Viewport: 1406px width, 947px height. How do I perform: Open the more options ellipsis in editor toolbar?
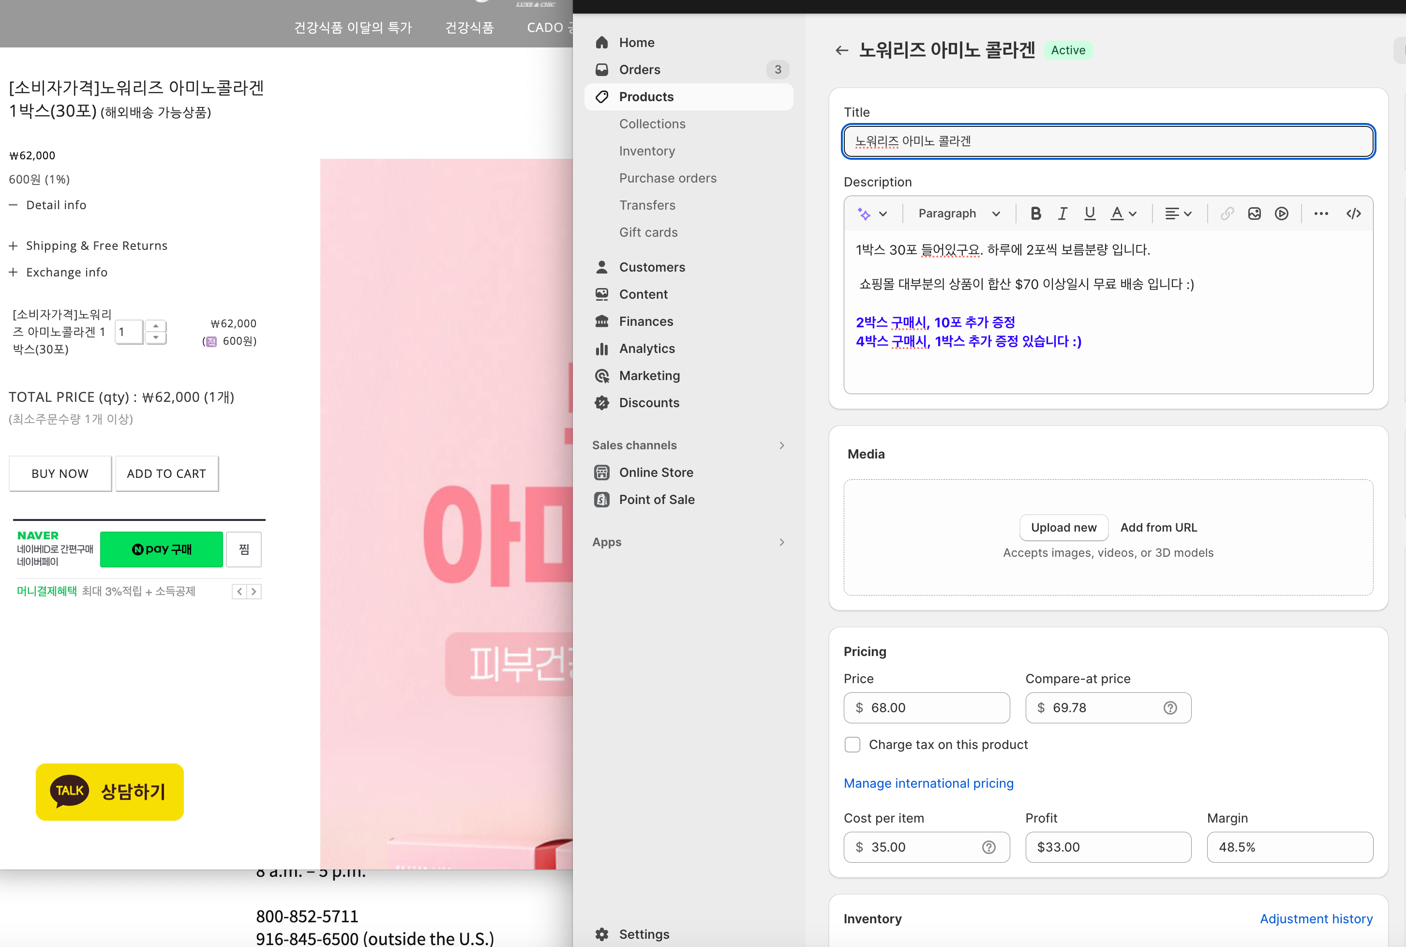1321,213
